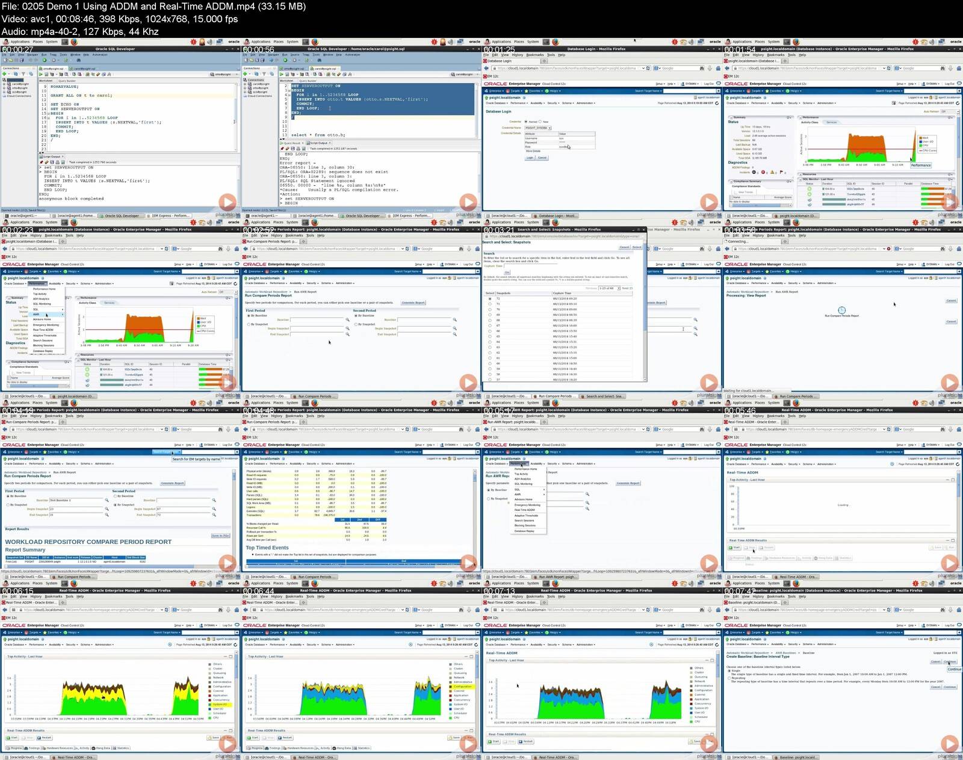Click play button on 00:04:48 frame

pos(468,563)
